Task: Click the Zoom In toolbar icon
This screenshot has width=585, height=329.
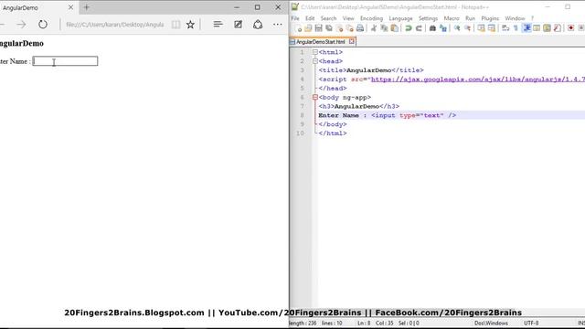Action: 457,28
